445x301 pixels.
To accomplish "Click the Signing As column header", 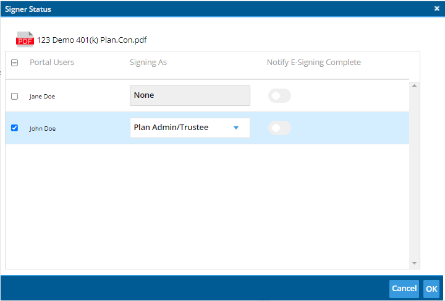I will 148,63.
